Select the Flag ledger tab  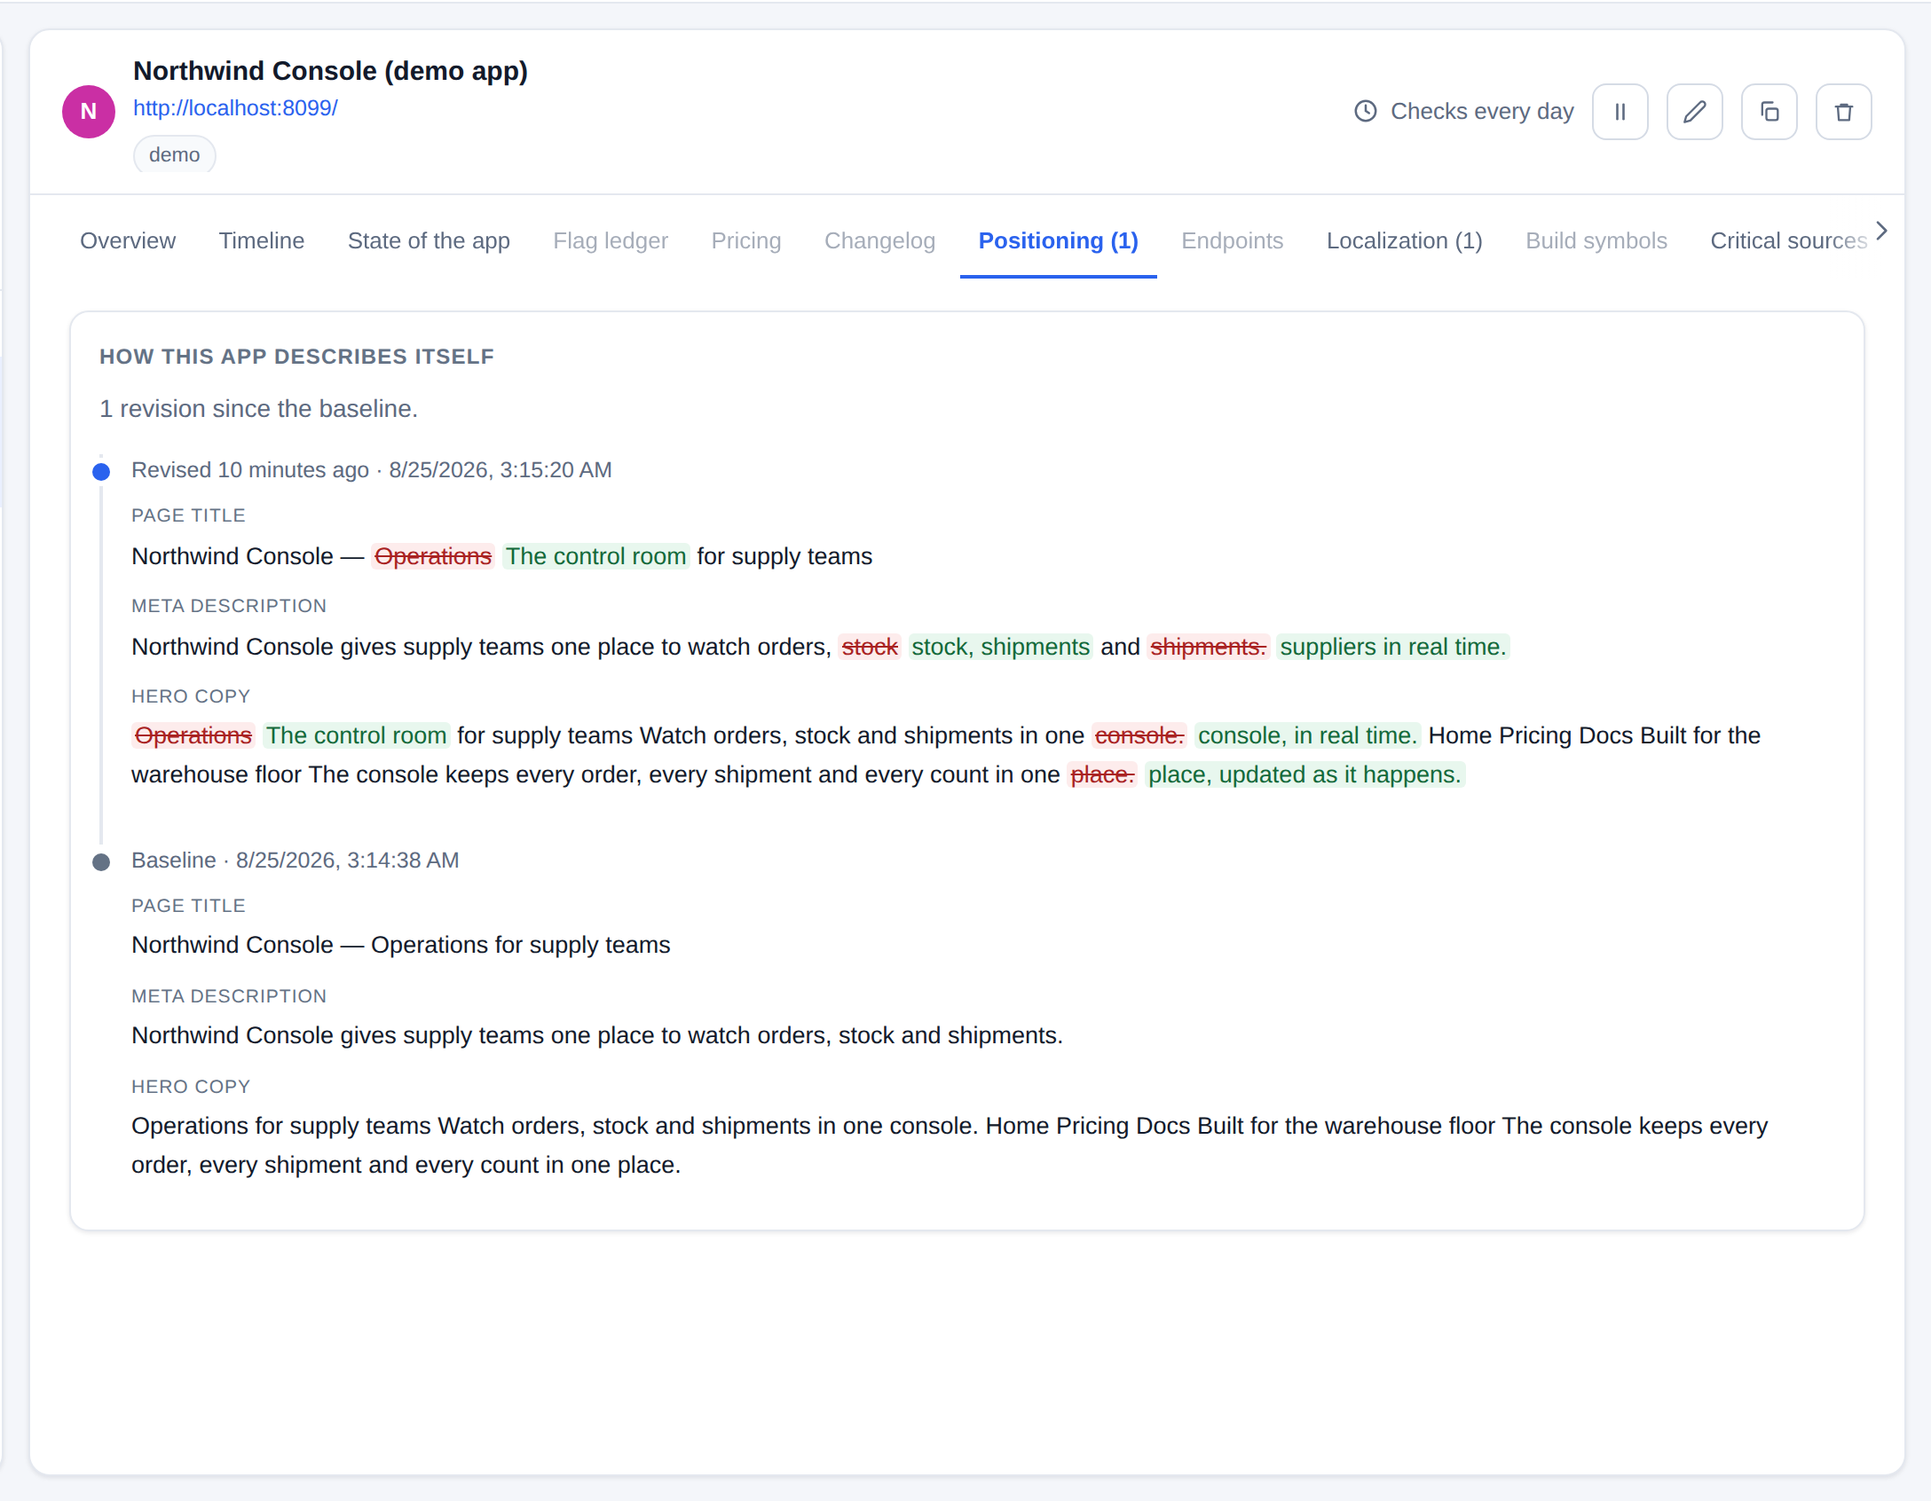point(611,240)
